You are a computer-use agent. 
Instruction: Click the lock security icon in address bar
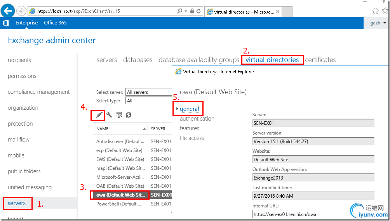coord(192,11)
